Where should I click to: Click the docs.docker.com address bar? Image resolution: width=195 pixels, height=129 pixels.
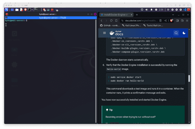coord(141,21)
